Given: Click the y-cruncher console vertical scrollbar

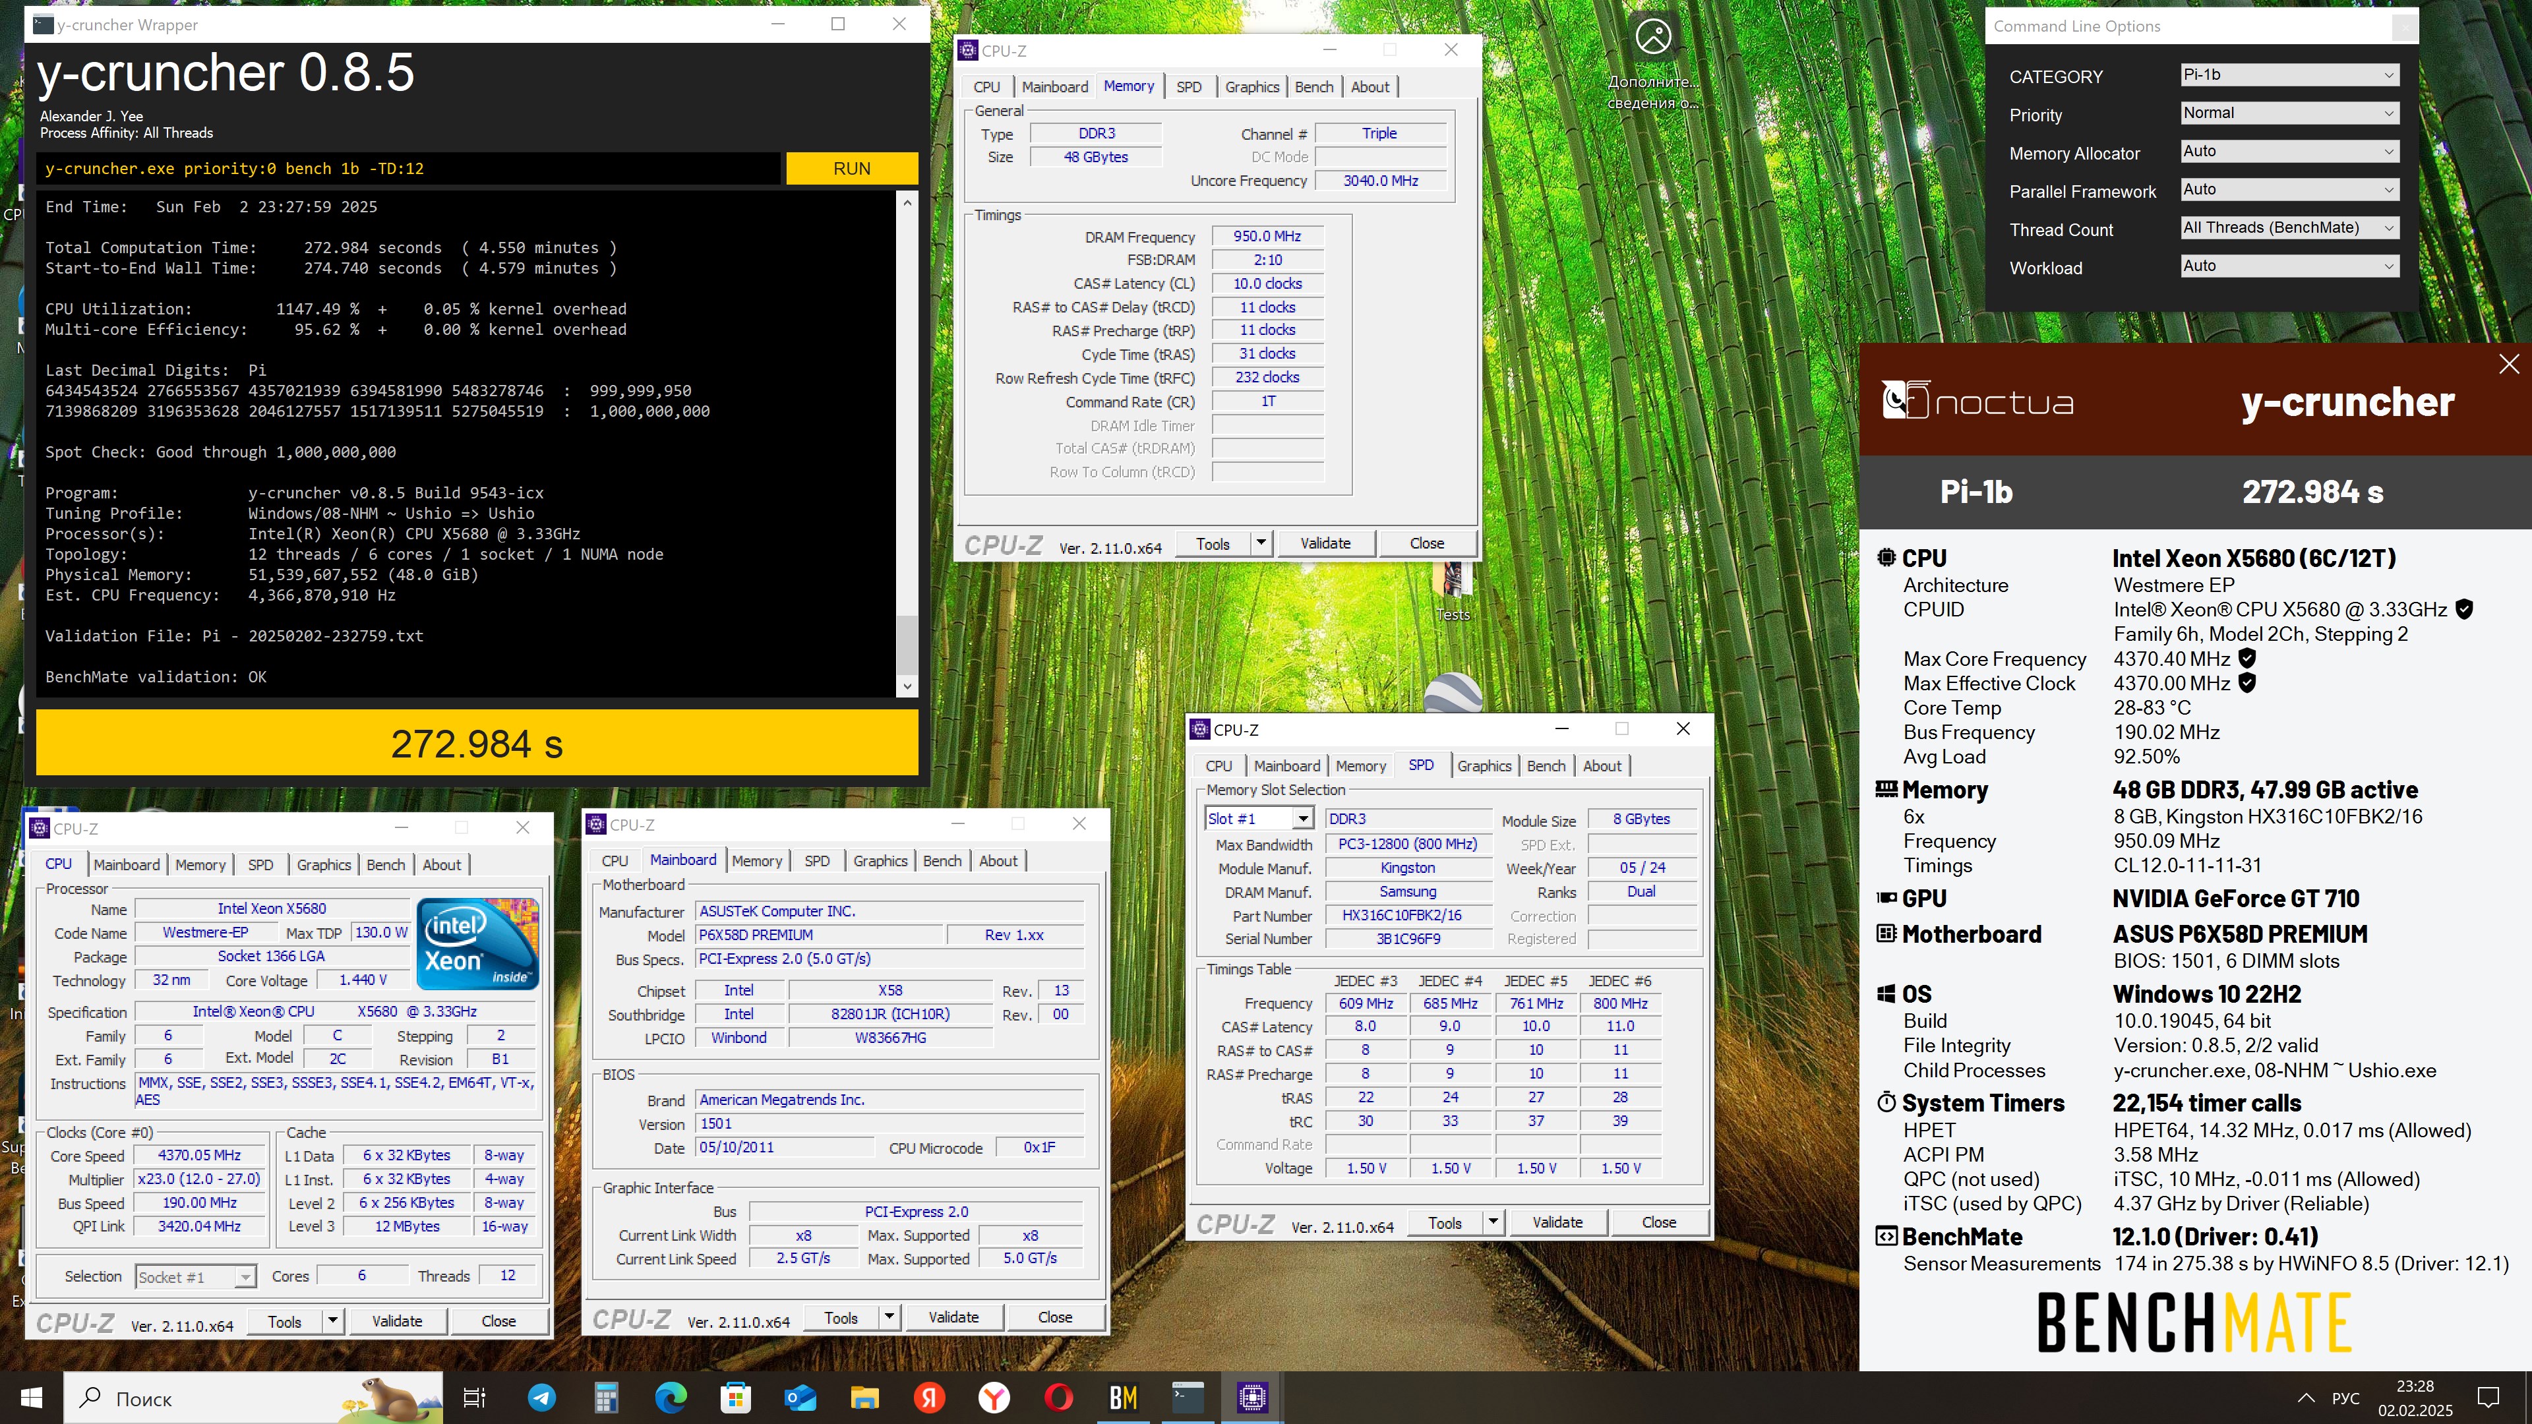Looking at the screenshot, I should [906, 444].
